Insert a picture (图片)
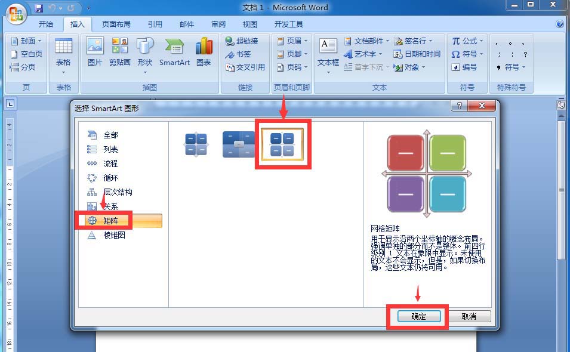 point(94,52)
